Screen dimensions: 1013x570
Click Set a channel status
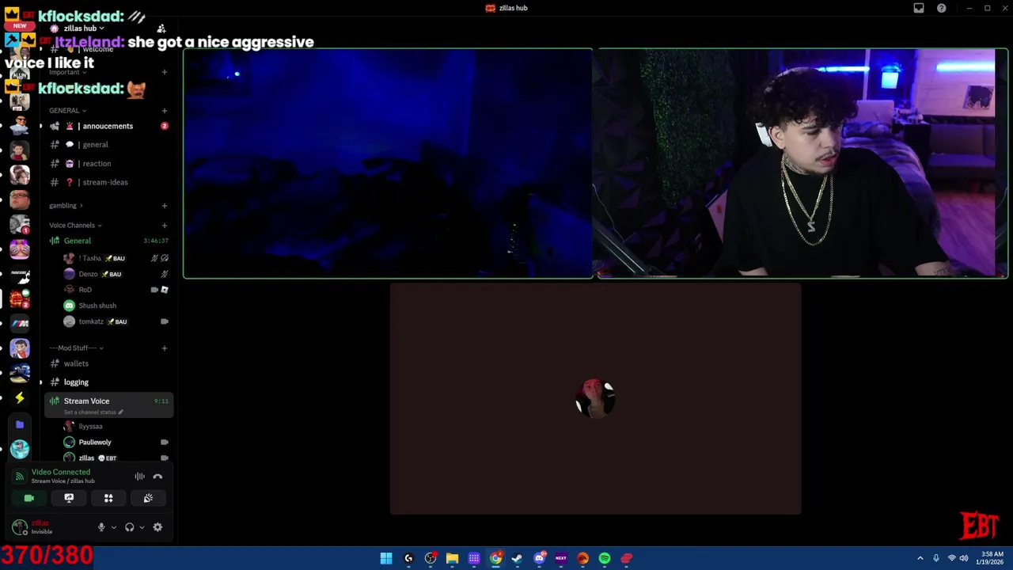[x=93, y=412]
